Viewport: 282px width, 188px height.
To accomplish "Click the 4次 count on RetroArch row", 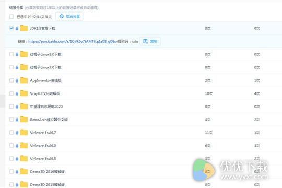I will [x=208, y=120].
